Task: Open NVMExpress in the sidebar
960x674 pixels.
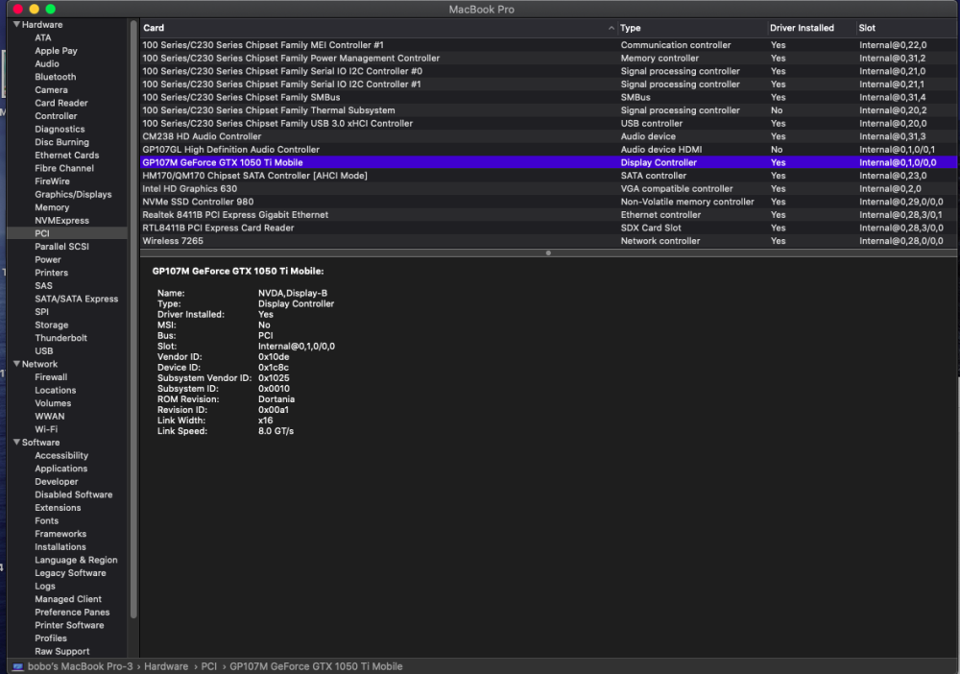Action: pos(61,221)
